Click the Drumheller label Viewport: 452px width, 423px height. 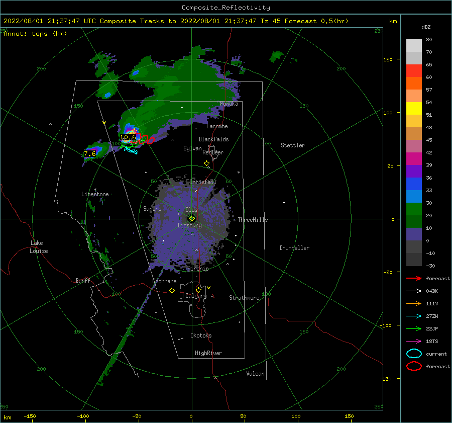(x=294, y=248)
